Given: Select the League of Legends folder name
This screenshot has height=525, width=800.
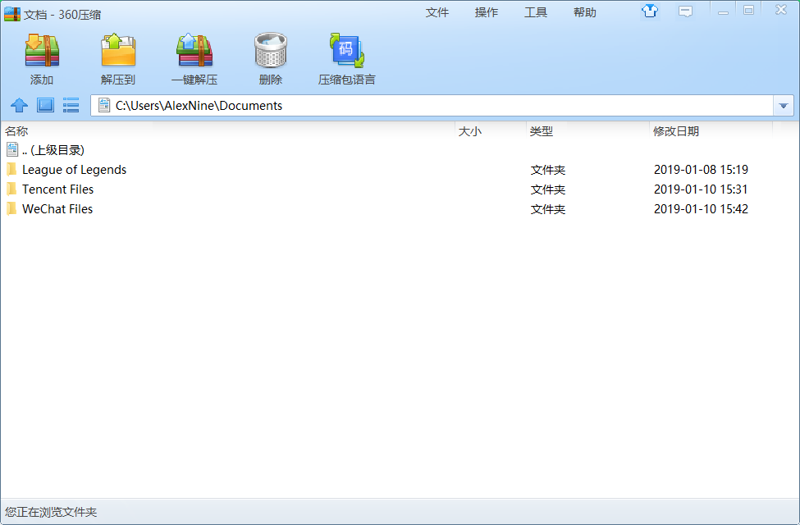Looking at the screenshot, I should pos(74,169).
